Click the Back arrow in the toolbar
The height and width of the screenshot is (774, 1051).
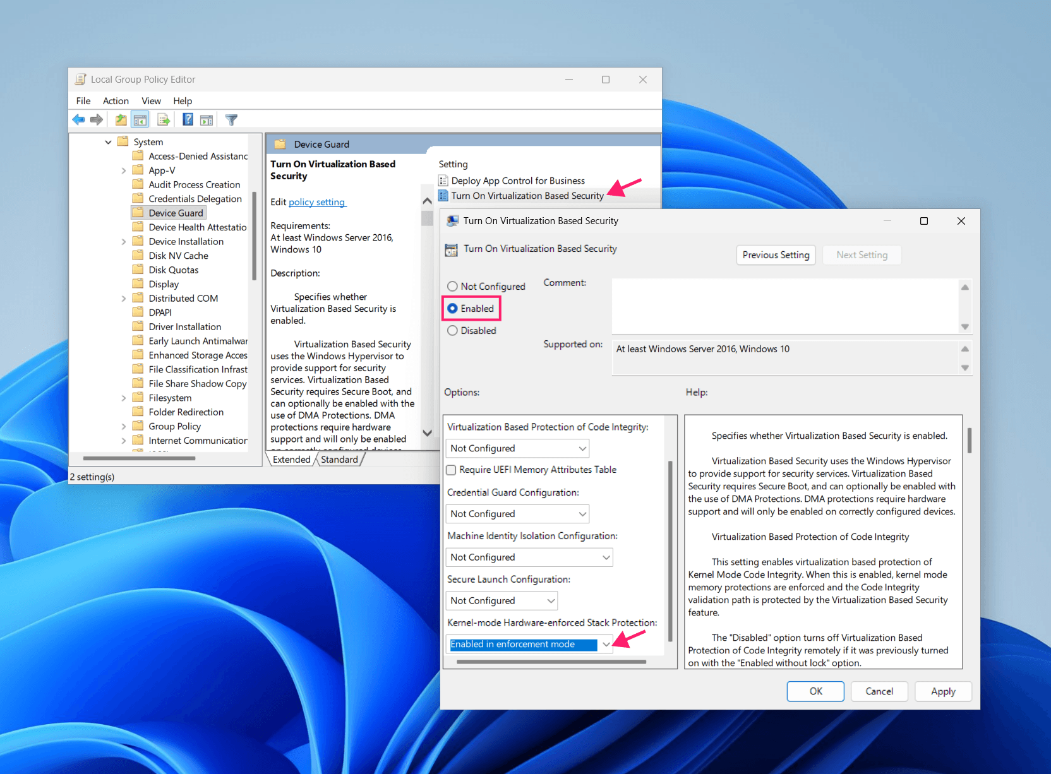pos(78,119)
